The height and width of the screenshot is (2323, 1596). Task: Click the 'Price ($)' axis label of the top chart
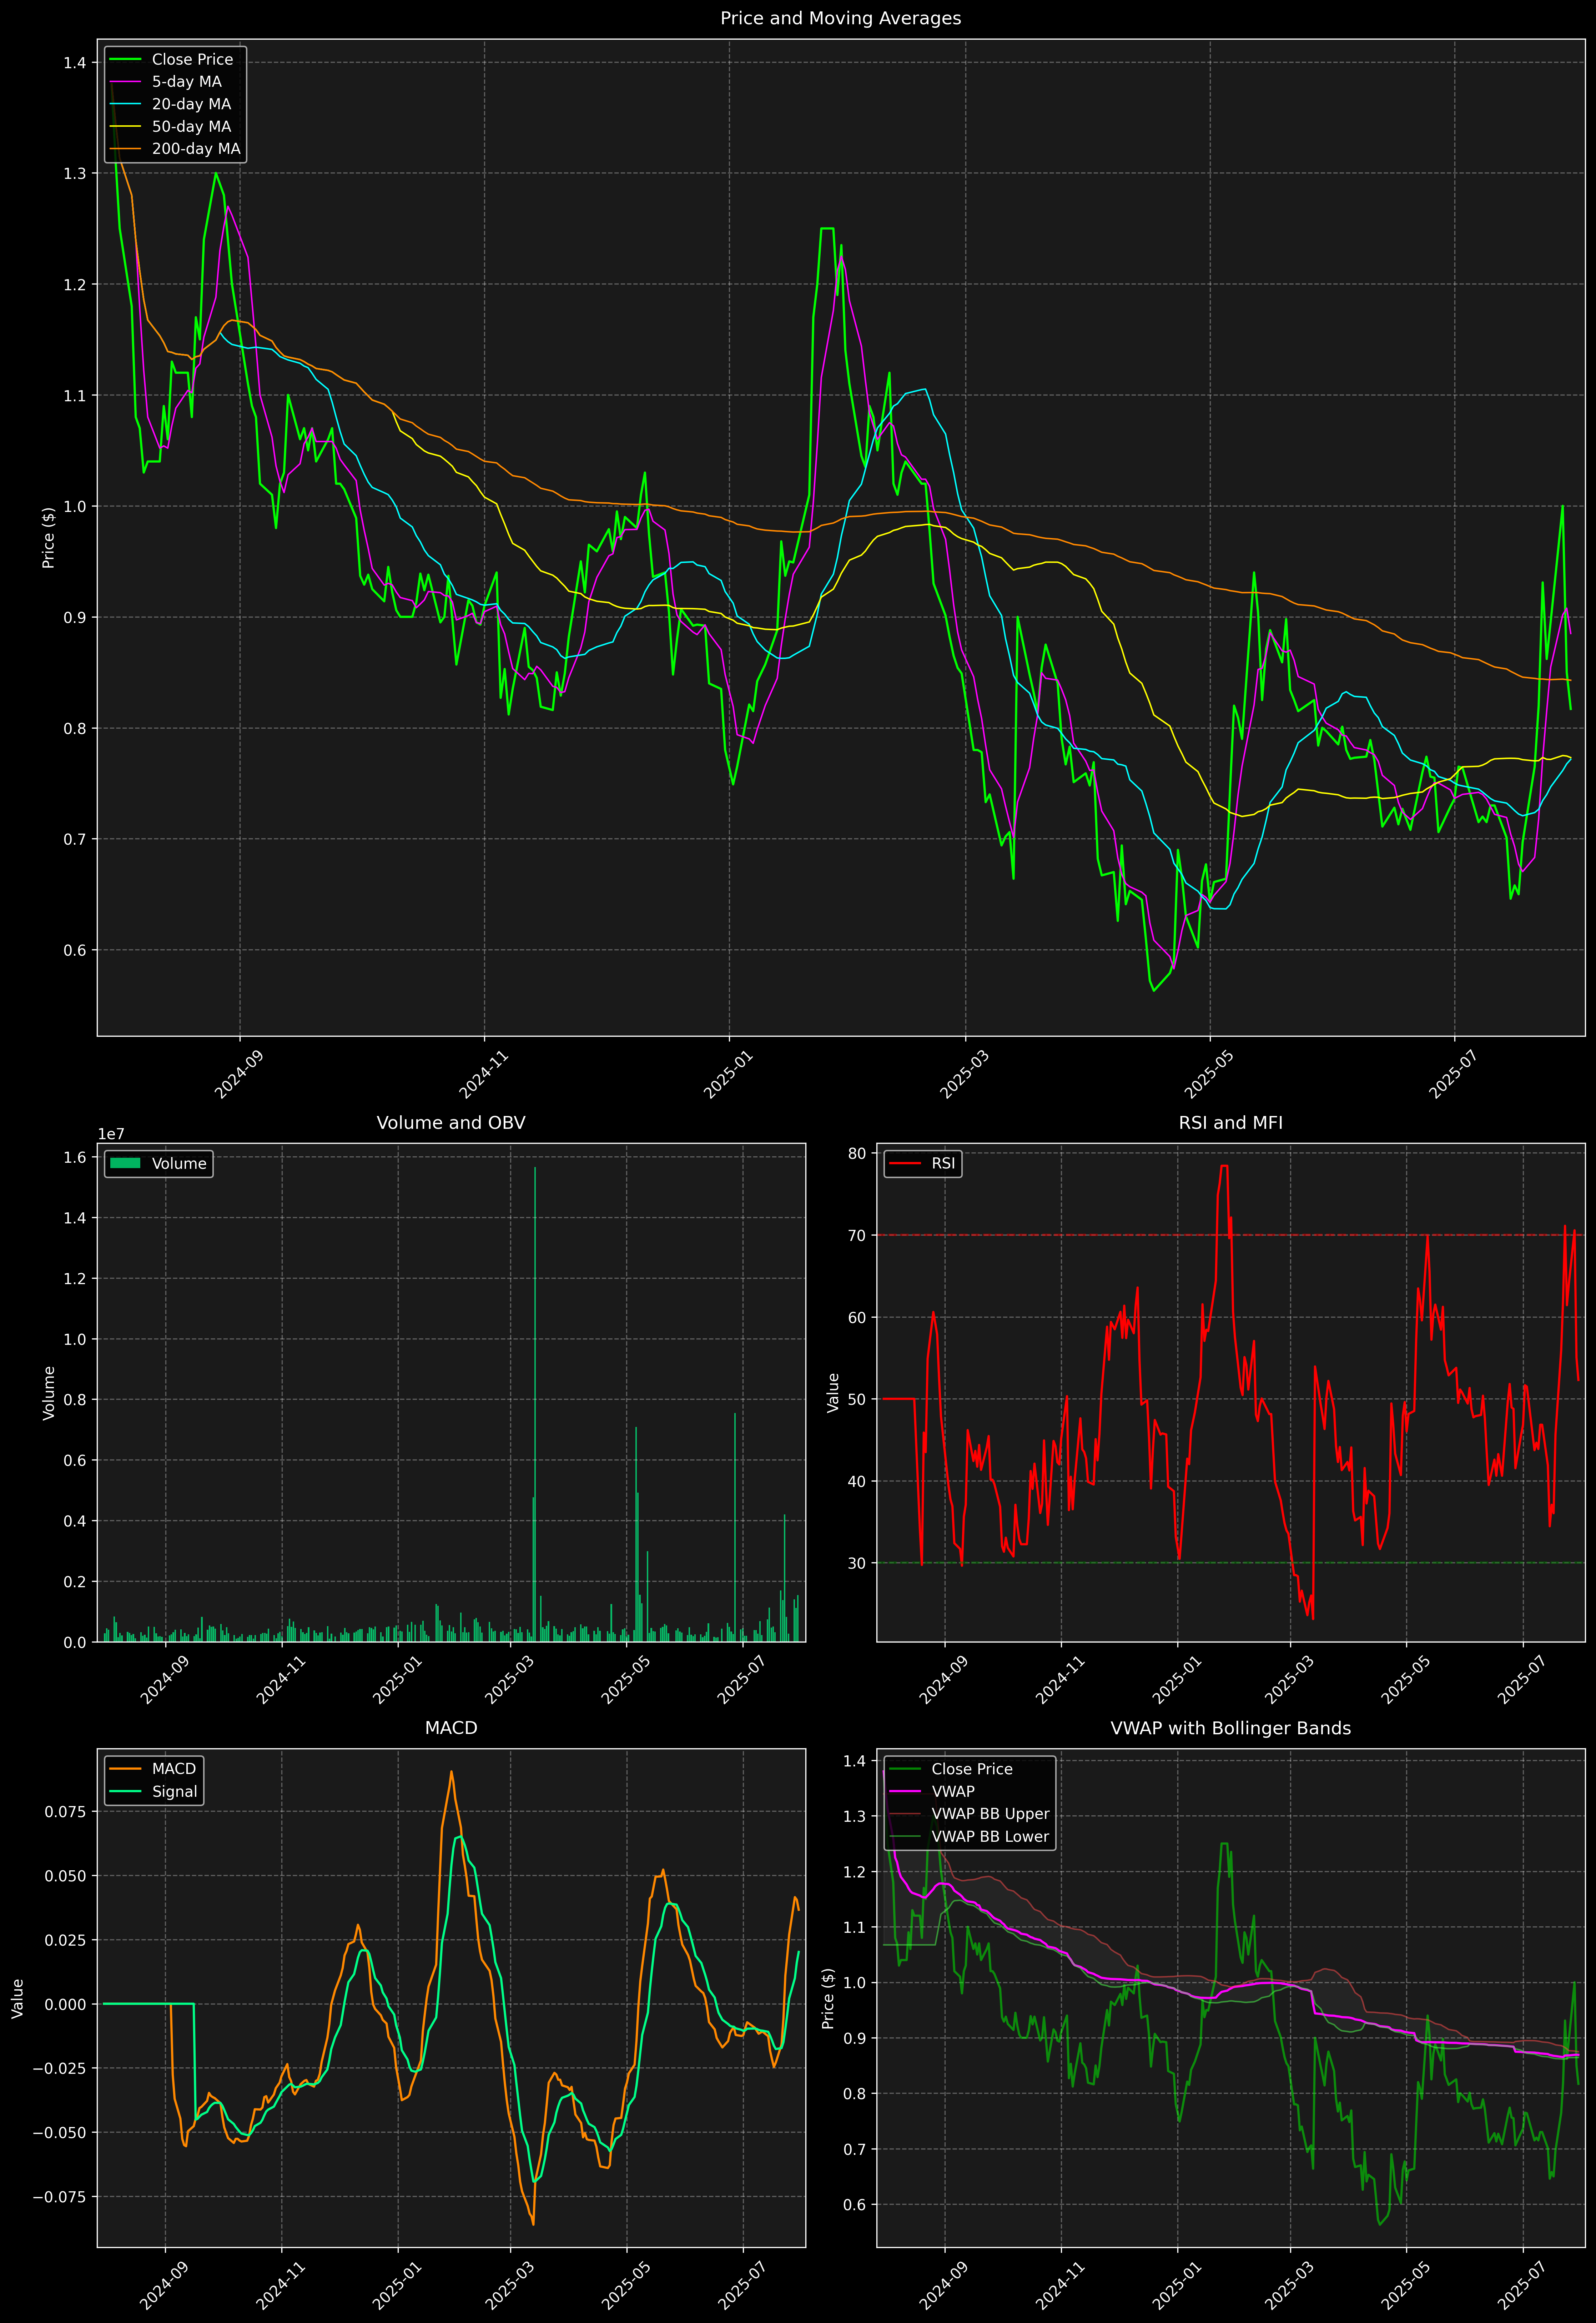(48, 538)
